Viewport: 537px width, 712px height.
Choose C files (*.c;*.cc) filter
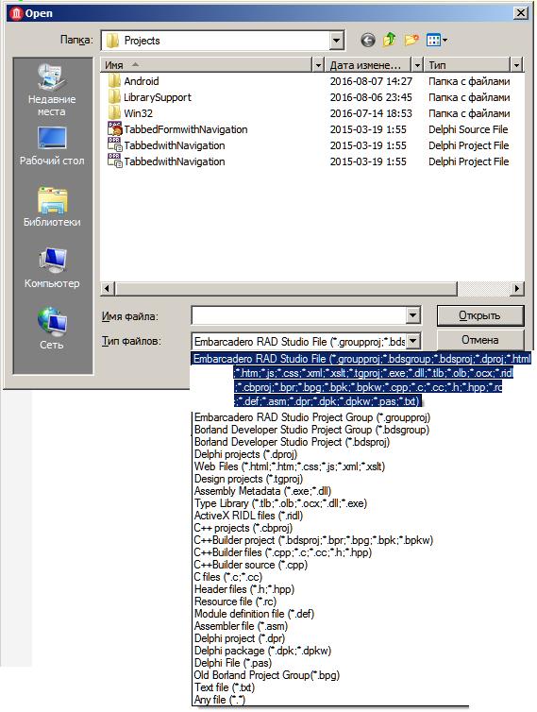(x=228, y=577)
